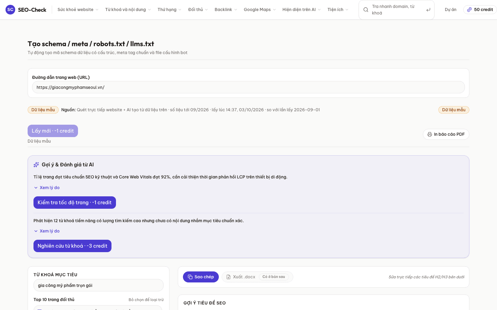Click Đường dẫn trang web (URL) label

pyautogui.click(x=61, y=77)
